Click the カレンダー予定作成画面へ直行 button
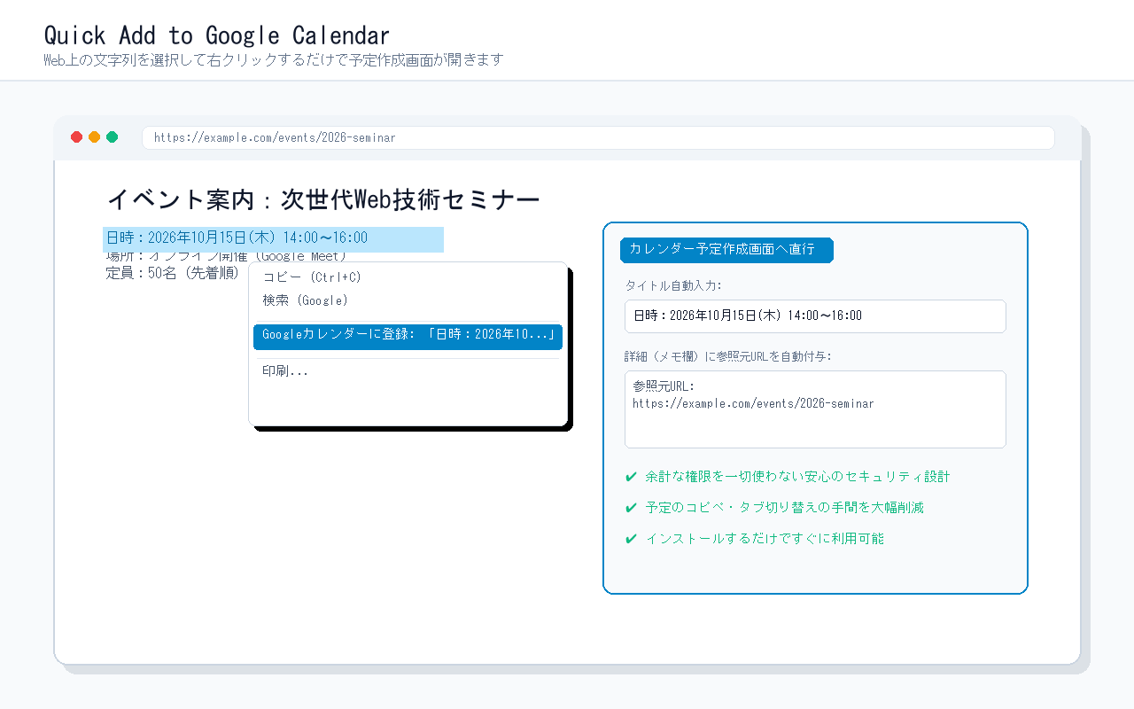The width and height of the screenshot is (1134, 709). pos(726,250)
